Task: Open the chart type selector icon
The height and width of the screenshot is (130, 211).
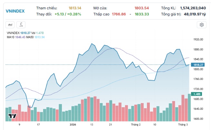Action: 11,25
